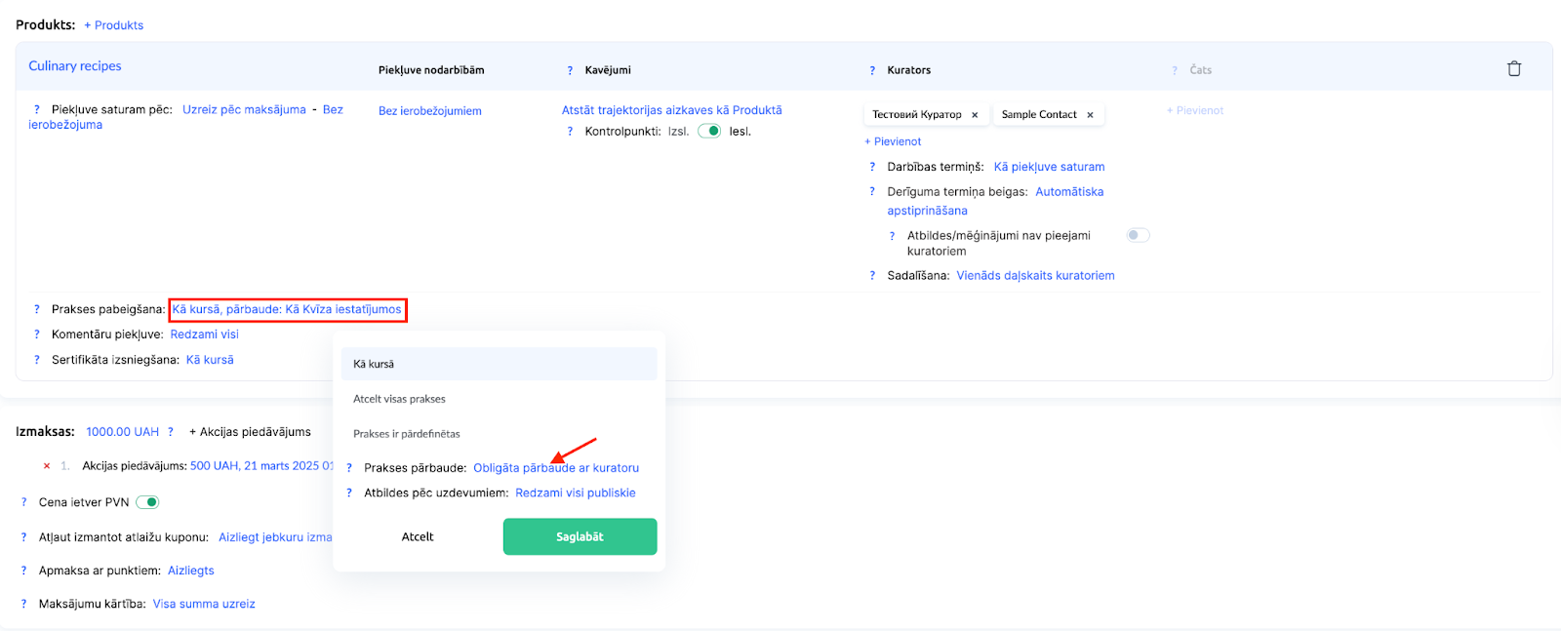Choose Prakses ir pārdefinētas option
Screen dimensions: 1561x631
tap(406, 434)
